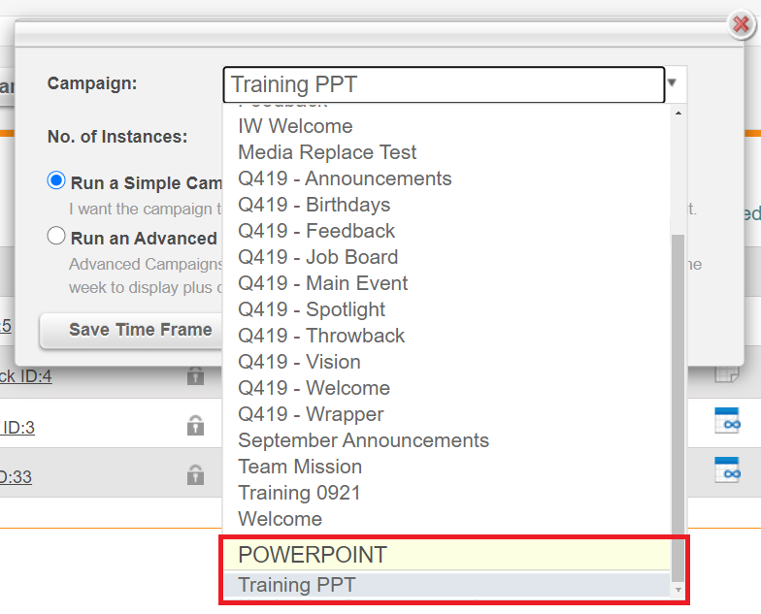Click dropdown list scroll up arrow
This screenshot has height=614, width=761.
pos(678,113)
